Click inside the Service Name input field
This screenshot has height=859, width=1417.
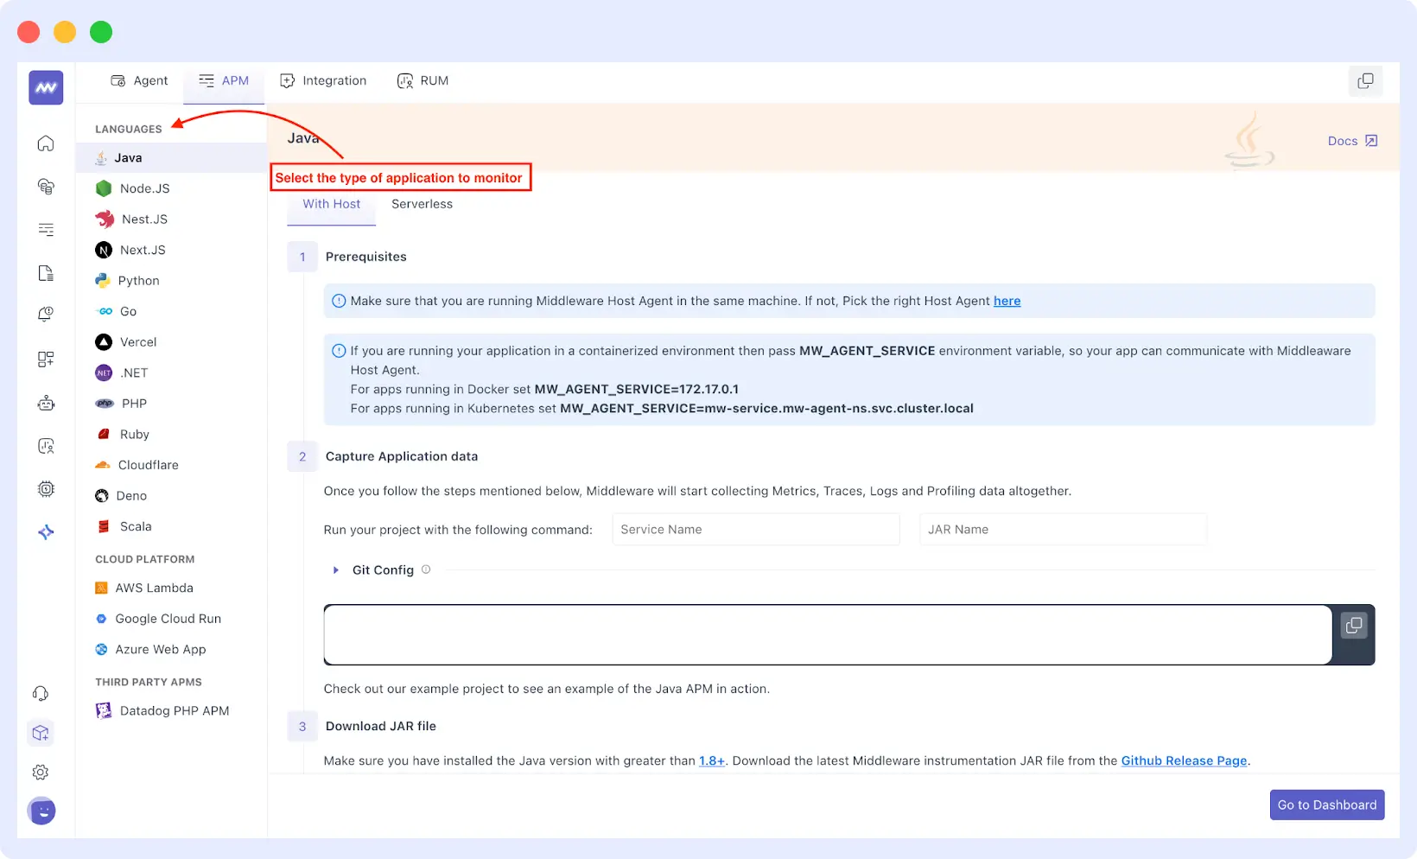754,529
